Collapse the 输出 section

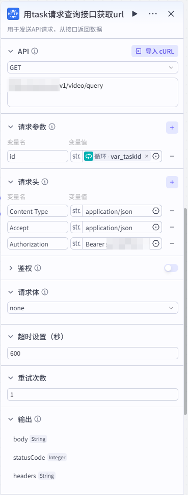11,419
